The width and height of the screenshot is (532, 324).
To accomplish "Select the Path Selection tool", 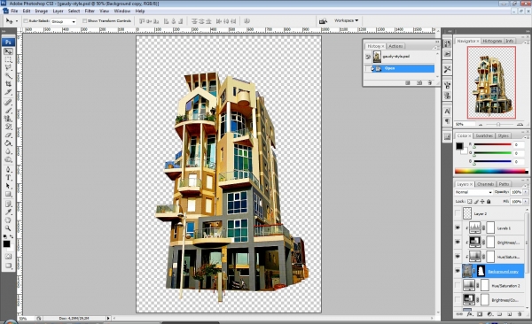I will [8, 186].
